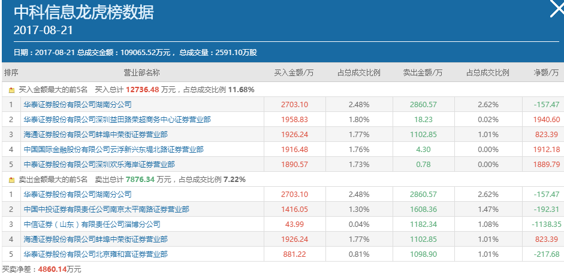Open 中国中投证券南京太平南路证券营业部 link

107,210
